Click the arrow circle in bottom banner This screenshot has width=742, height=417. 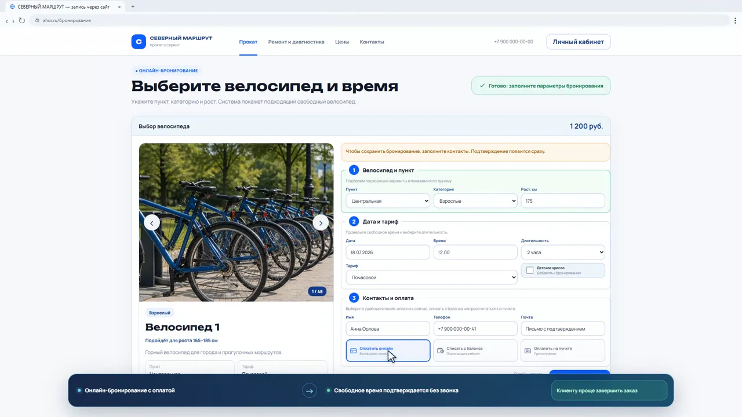[x=310, y=391]
